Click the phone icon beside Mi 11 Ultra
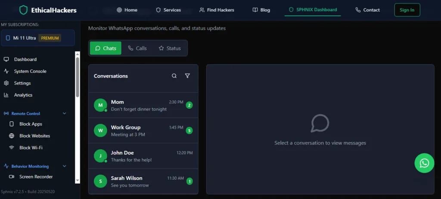This screenshot has width=441, height=199. point(8,38)
